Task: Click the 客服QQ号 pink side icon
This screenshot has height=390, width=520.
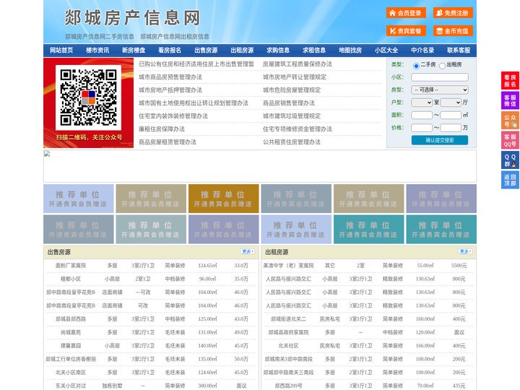Action: tap(510, 140)
